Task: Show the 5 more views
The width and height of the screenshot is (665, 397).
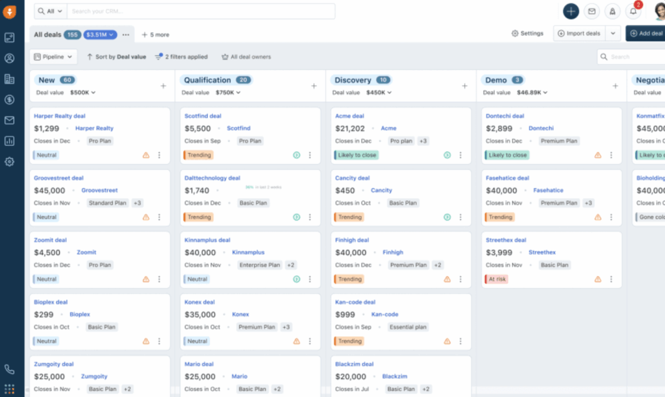Action: (x=155, y=34)
